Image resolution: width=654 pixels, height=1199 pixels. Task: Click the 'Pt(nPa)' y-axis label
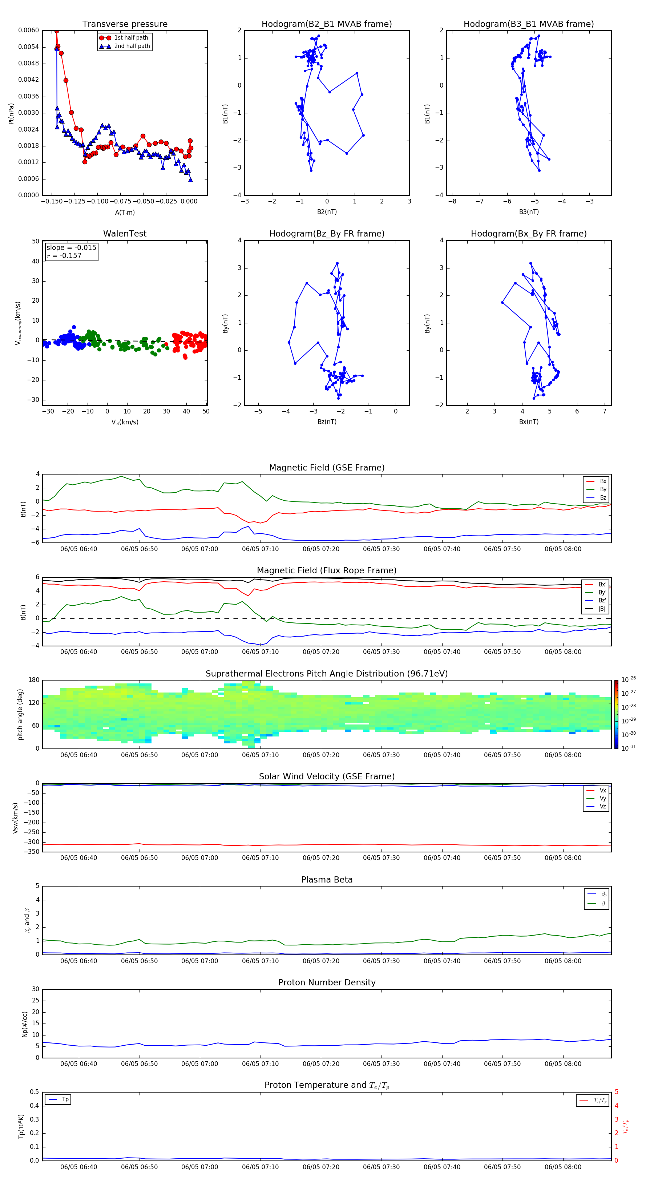[x=11, y=113]
